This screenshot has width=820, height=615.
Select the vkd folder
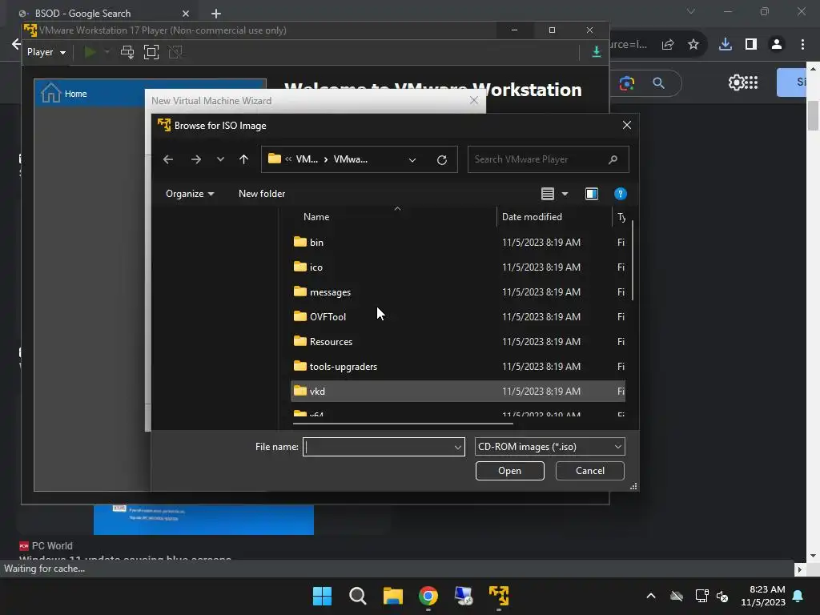pyautogui.click(x=457, y=391)
